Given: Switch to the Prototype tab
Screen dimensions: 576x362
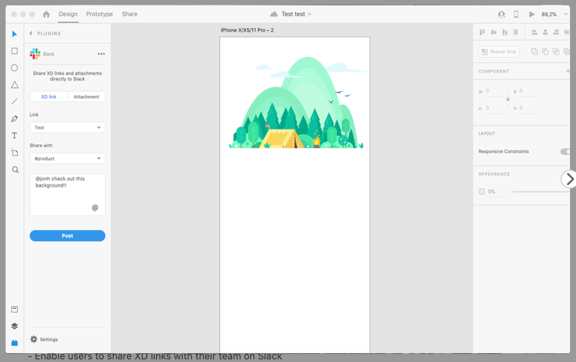Looking at the screenshot, I should [99, 14].
